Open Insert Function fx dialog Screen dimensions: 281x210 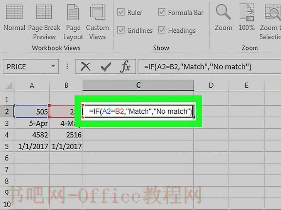tap(125, 67)
